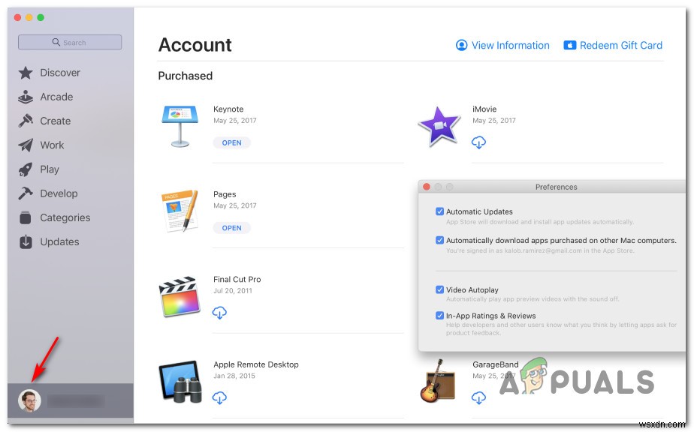Uncheck Automatically download apps purchased on other Macs
The height and width of the screenshot is (432, 694).
tap(439, 240)
